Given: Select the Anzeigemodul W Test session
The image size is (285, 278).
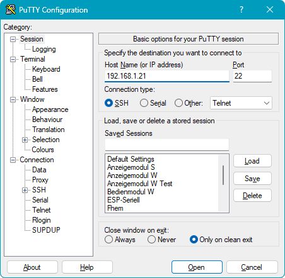Looking at the screenshot, I should [139, 184].
